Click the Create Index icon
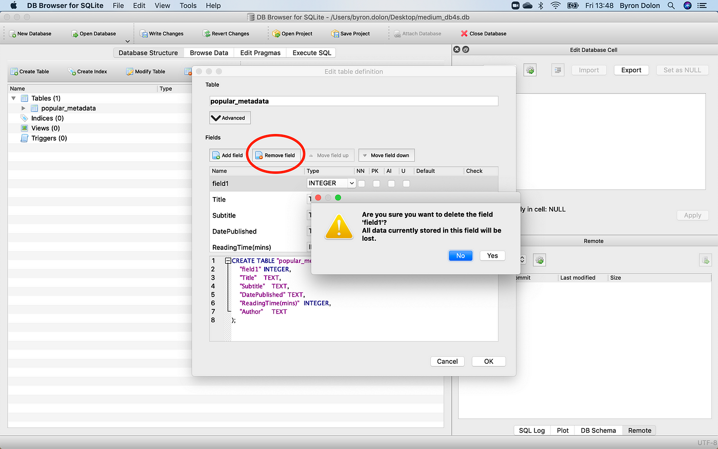 point(72,72)
